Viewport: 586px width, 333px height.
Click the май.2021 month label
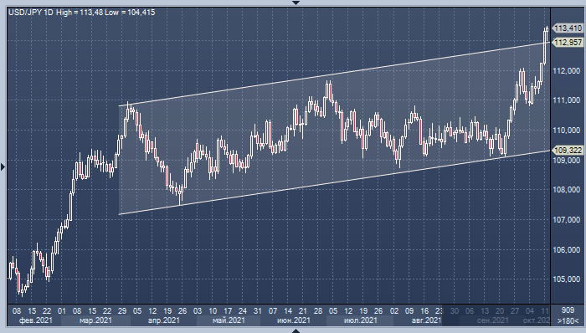tap(229, 320)
